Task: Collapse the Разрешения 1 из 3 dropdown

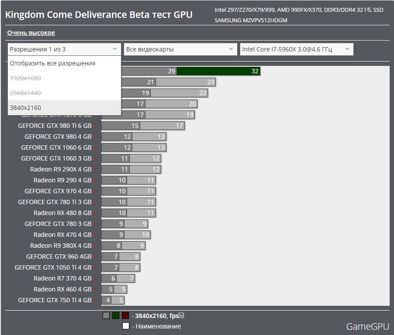Action: coord(64,49)
